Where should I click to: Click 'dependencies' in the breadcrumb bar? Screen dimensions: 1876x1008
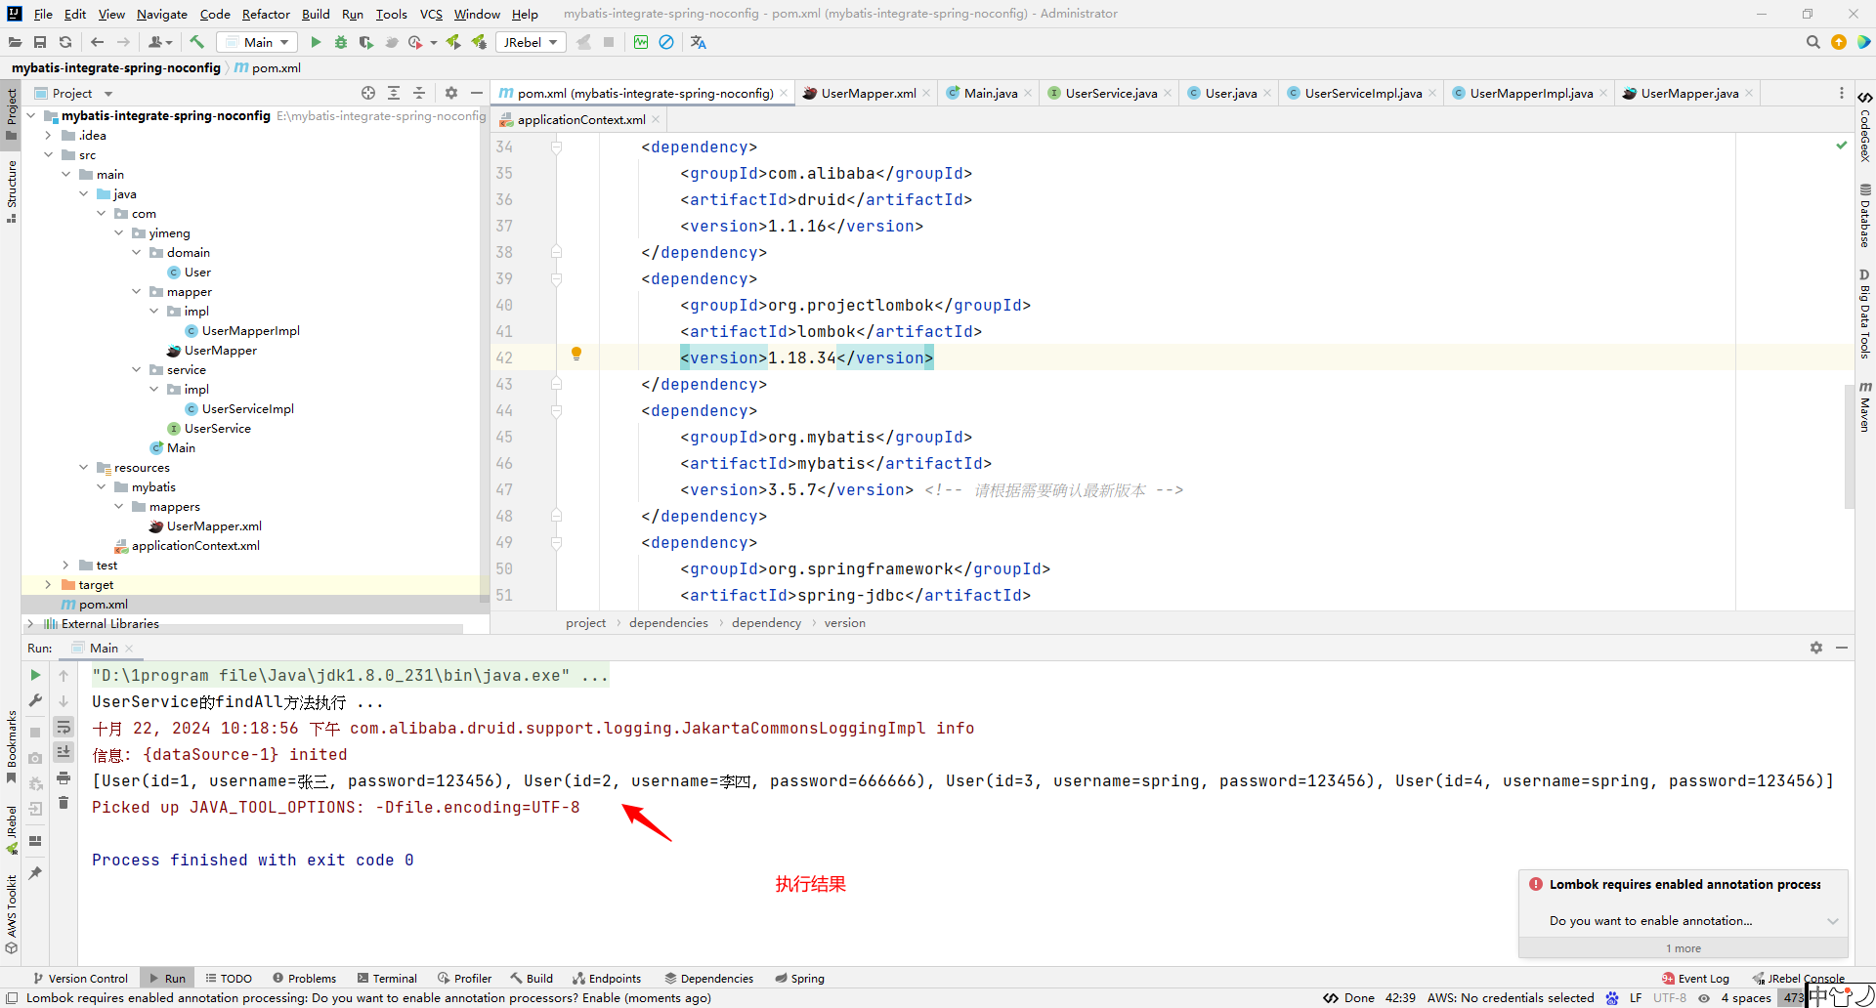pos(668,622)
